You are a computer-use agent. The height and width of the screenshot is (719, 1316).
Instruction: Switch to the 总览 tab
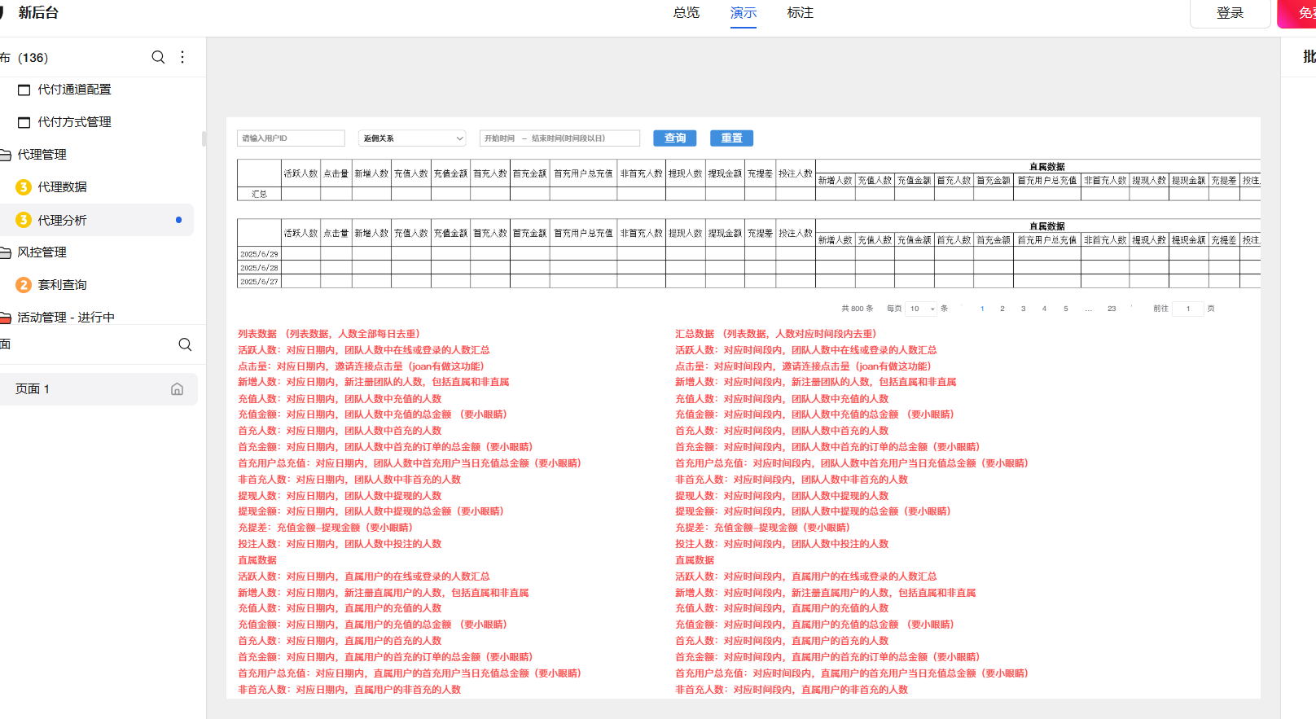click(x=687, y=13)
